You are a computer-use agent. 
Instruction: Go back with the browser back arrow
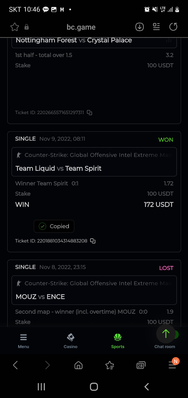[15, 365]
